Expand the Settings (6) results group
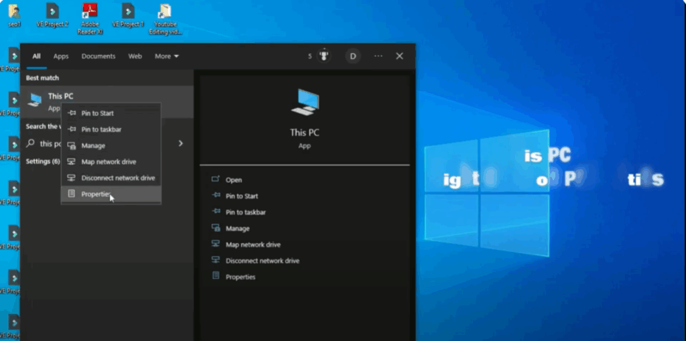 click(43, 161)
